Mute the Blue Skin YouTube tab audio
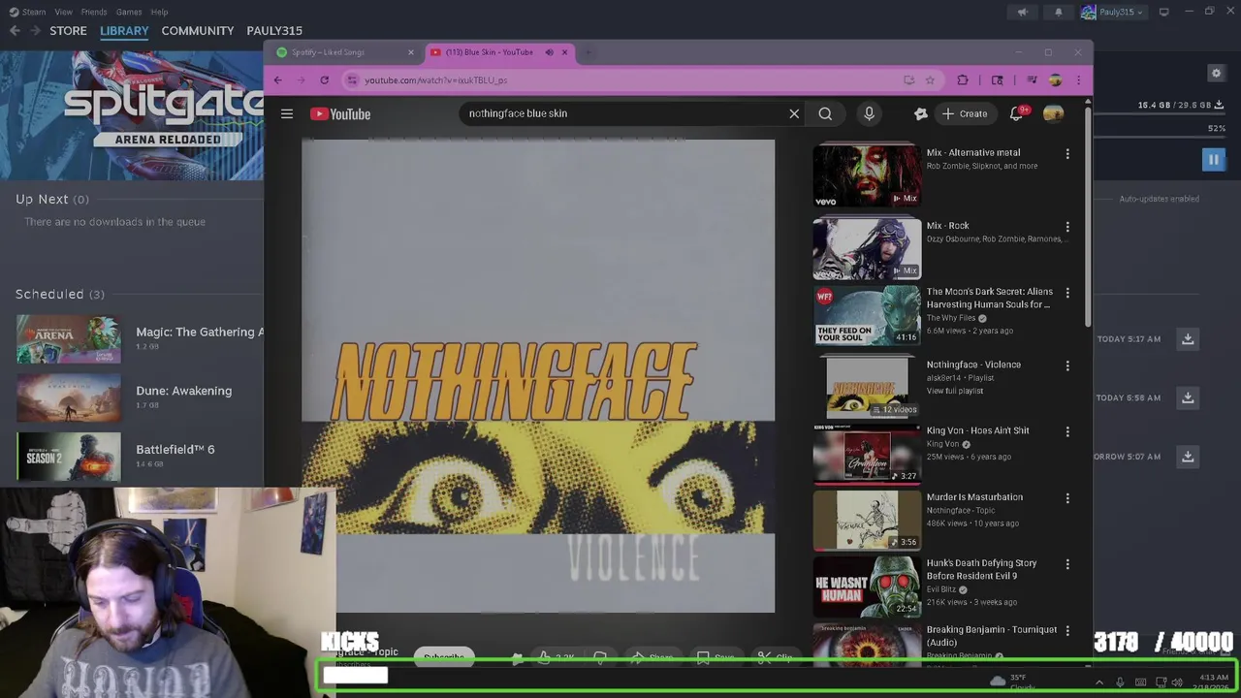Screen dimensions: 1241x698 click(549, 52)
